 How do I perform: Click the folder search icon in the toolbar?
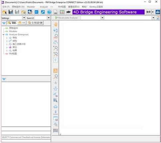pyautogui.click(x=24, y=12)
